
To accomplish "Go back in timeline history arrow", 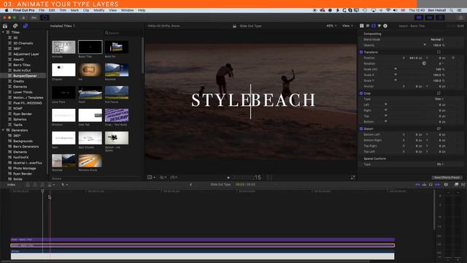I will click(190, 185).
